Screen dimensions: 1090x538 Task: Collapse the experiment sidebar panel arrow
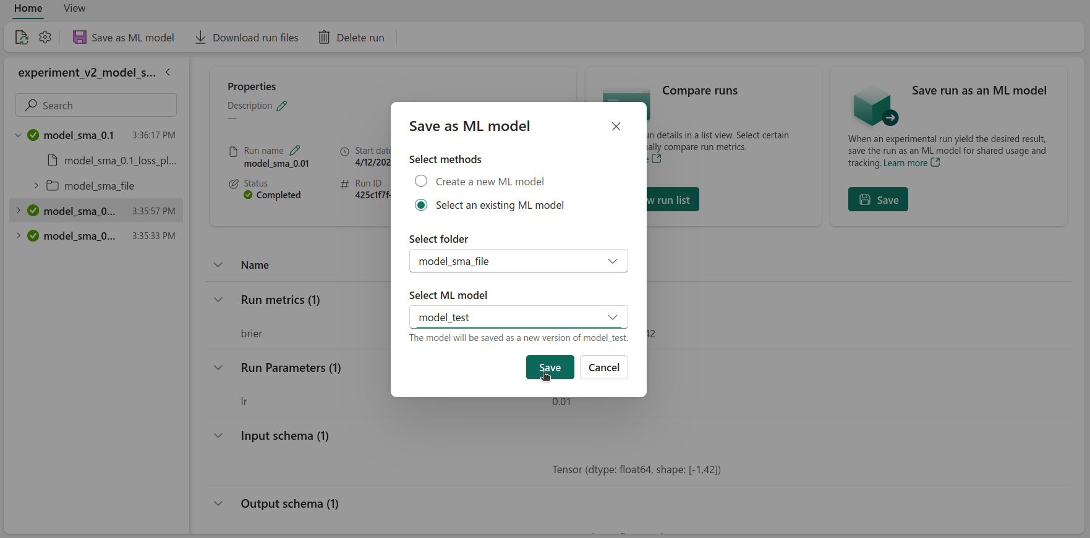tap(168, 73)
